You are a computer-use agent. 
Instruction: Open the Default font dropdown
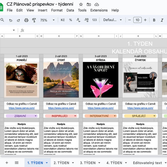point(113,20)
